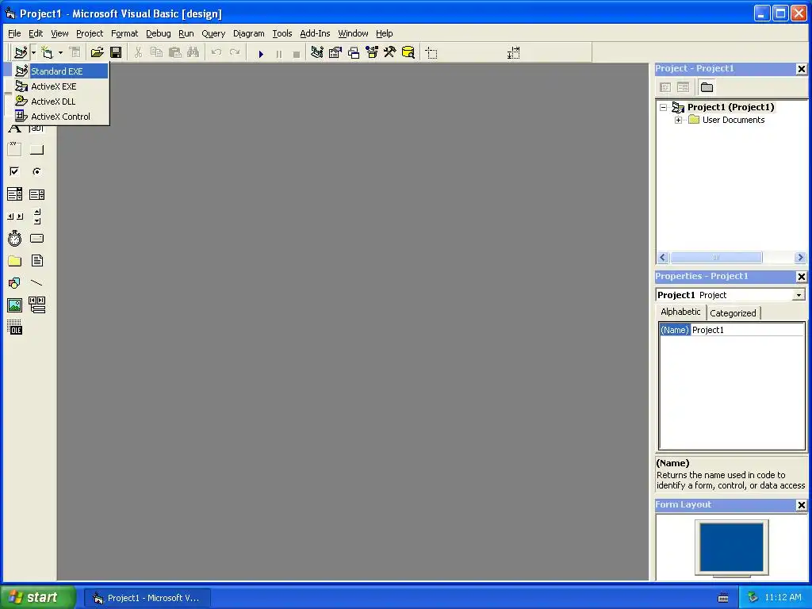Click the Add Form dropdown arrow
The width and height of the screenshot is (812, 609).
point(60,52)
